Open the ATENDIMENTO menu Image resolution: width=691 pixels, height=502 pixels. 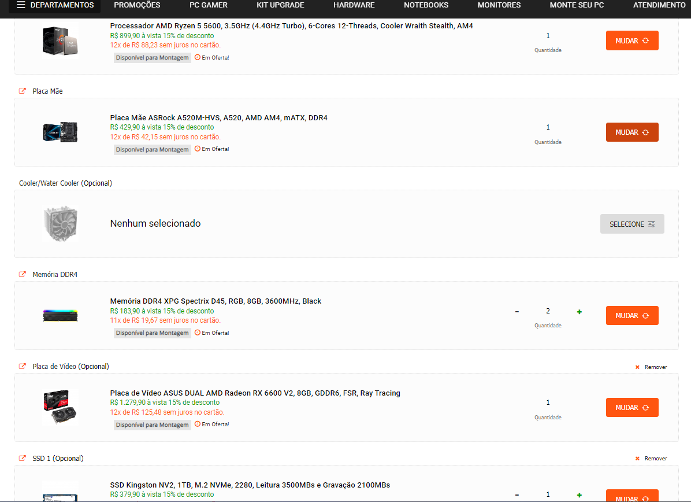click(659, 5)
